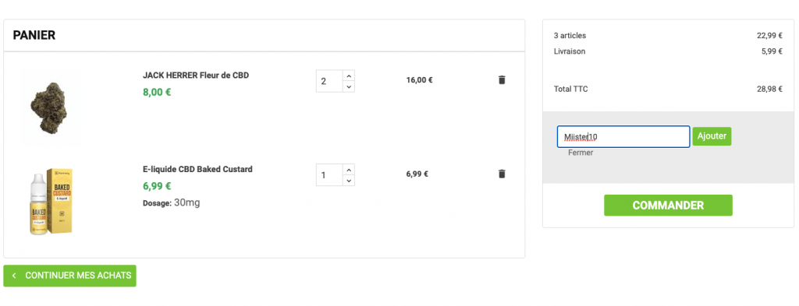799x306 pixels.
Task: Open E-liquide CBD Baked Custard product link
Action: coord(197,169)
